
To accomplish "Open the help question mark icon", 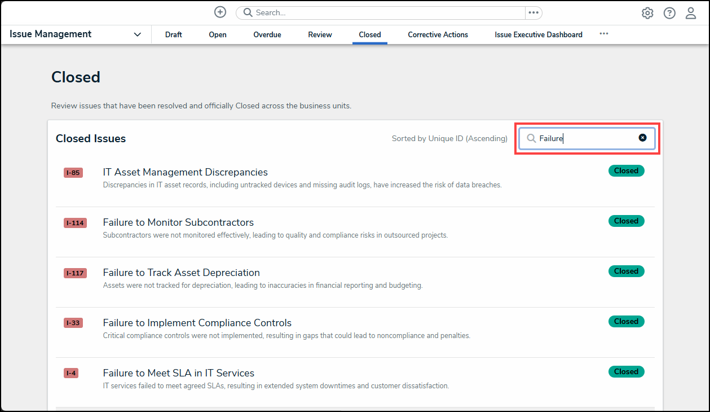I will pyautogui.click(x=669, y=13).
